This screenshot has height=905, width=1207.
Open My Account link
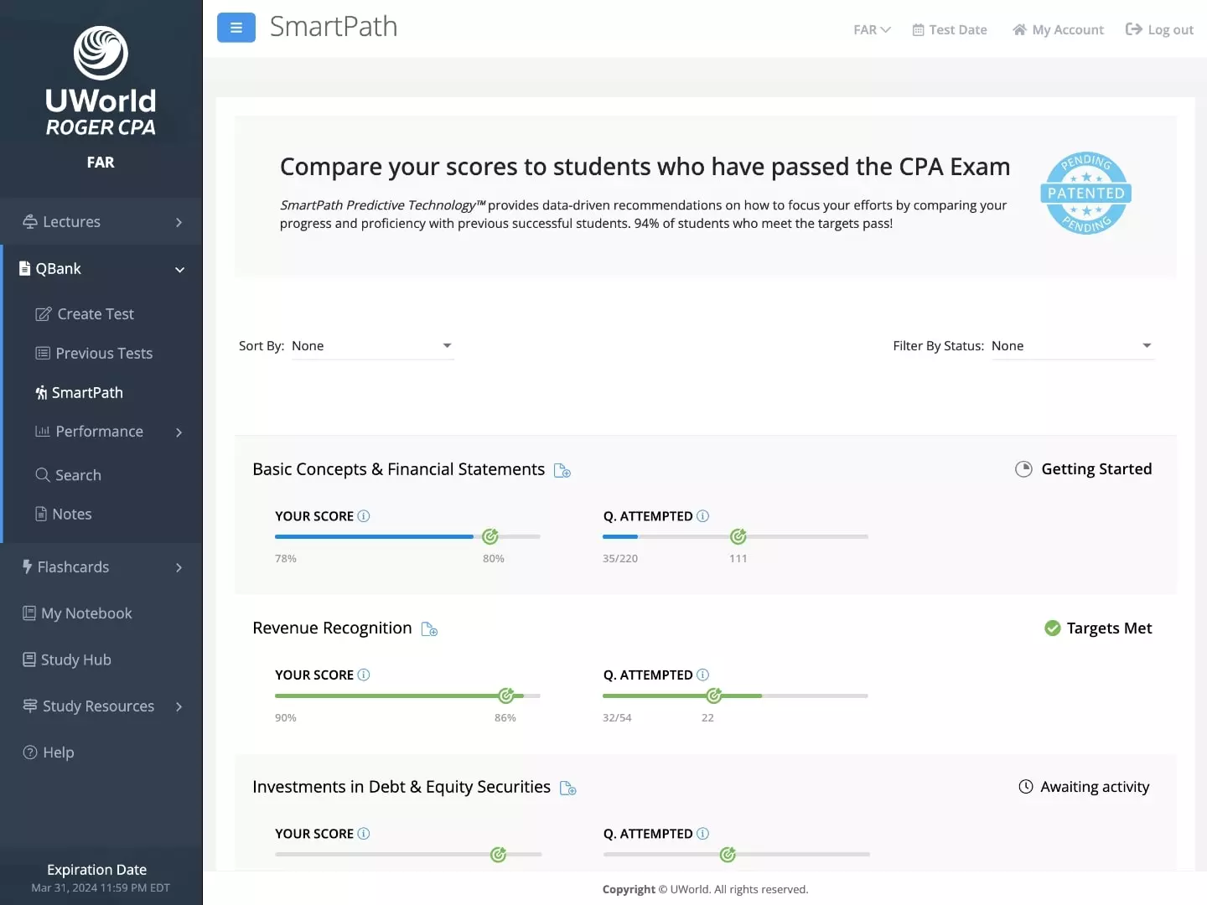pyautogui.click(x=1058, y=30)
